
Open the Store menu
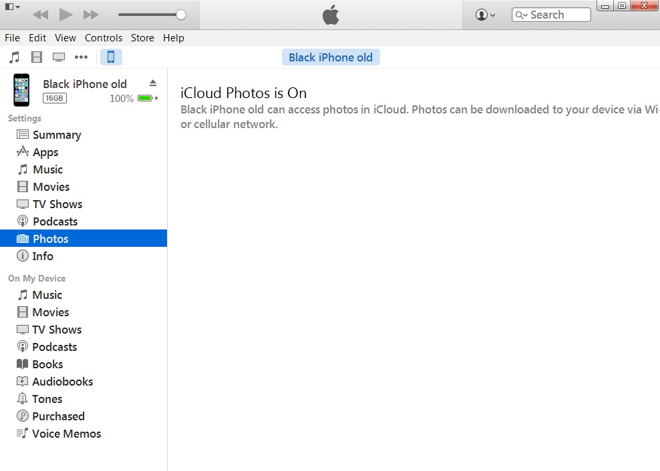click(142, 38)
